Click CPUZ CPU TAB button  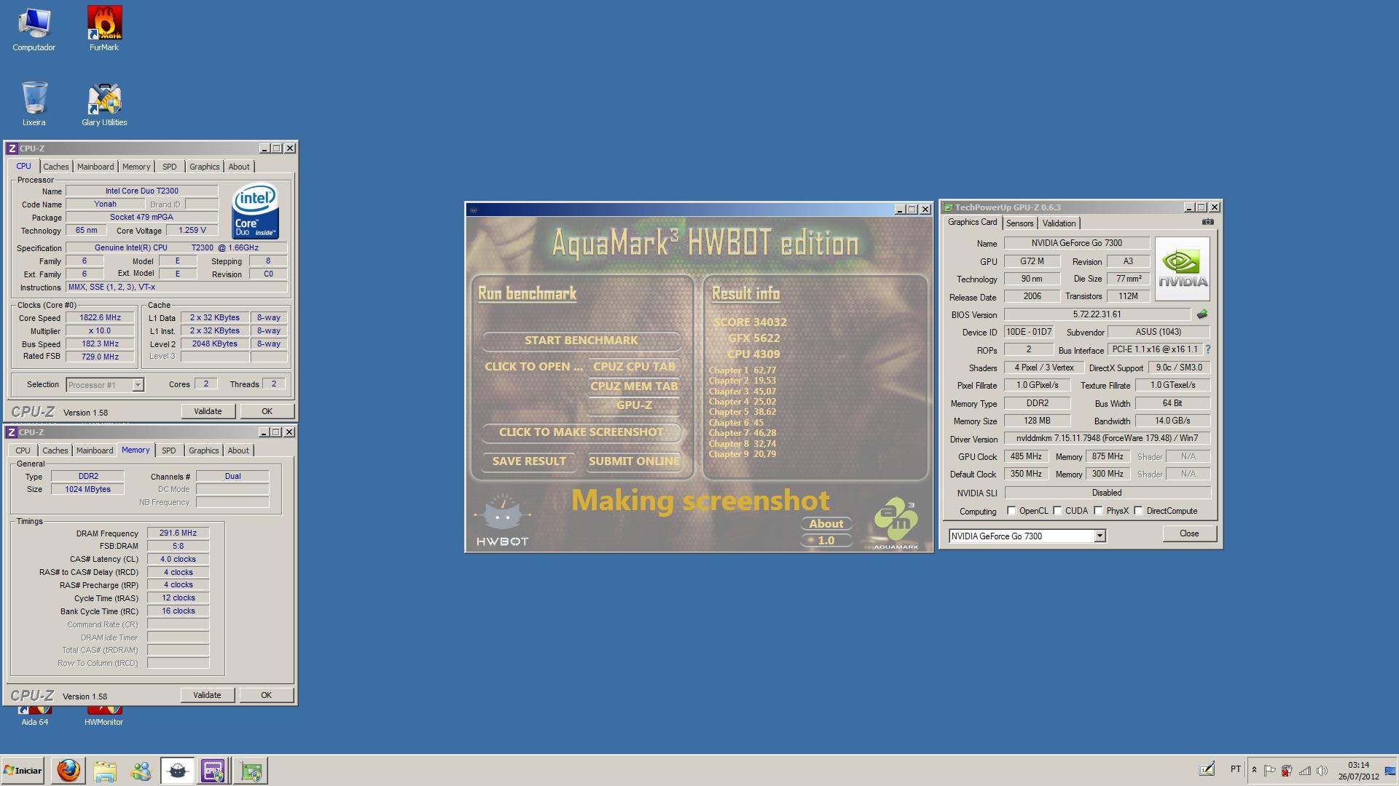tap(634, 366)
